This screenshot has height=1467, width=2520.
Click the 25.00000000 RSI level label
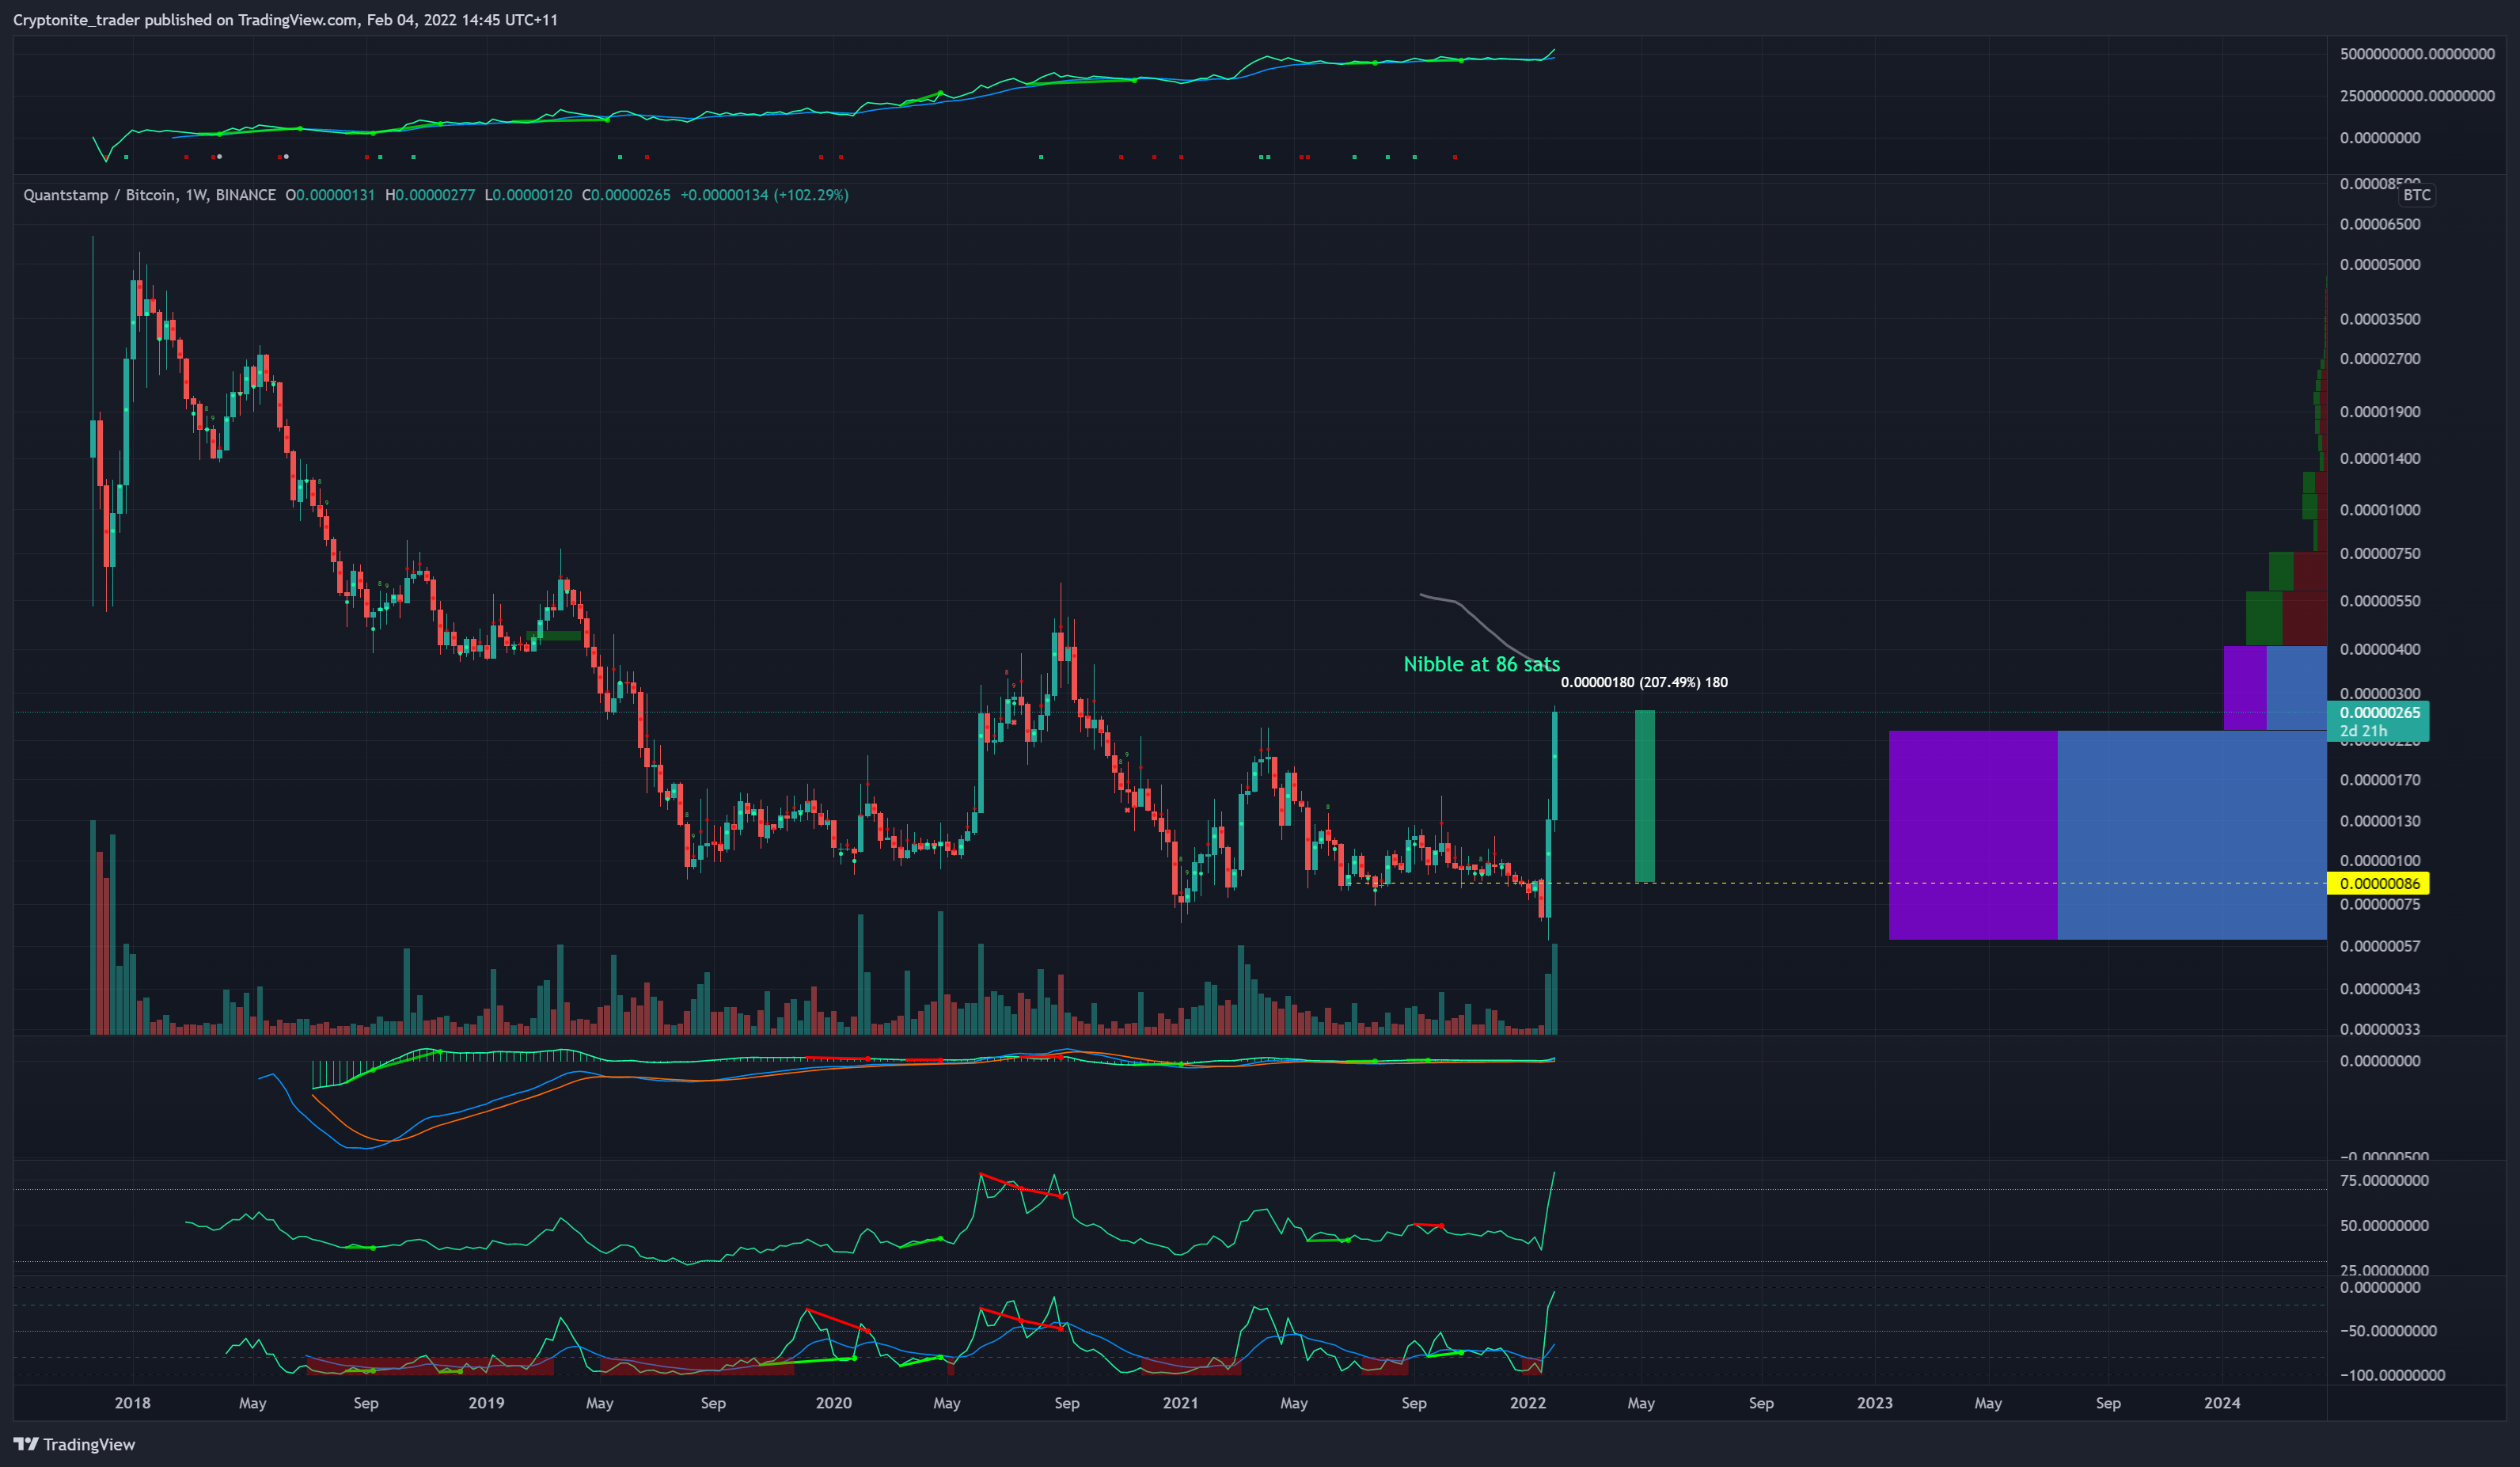(x=2384, y=1271)
